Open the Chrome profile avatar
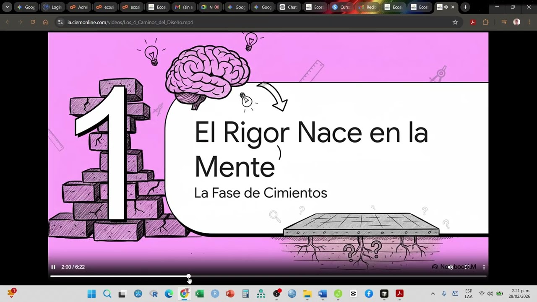537x302 pixels. point(517,22)
